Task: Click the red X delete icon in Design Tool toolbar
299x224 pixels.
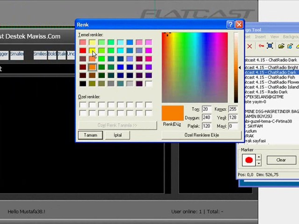Action: tap(249, 46)
